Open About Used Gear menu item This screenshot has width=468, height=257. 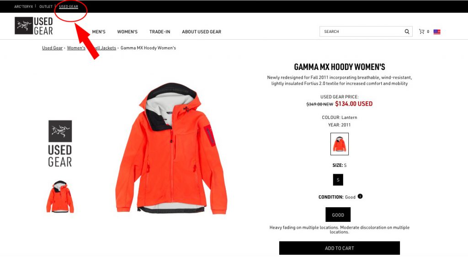[202, 32]
